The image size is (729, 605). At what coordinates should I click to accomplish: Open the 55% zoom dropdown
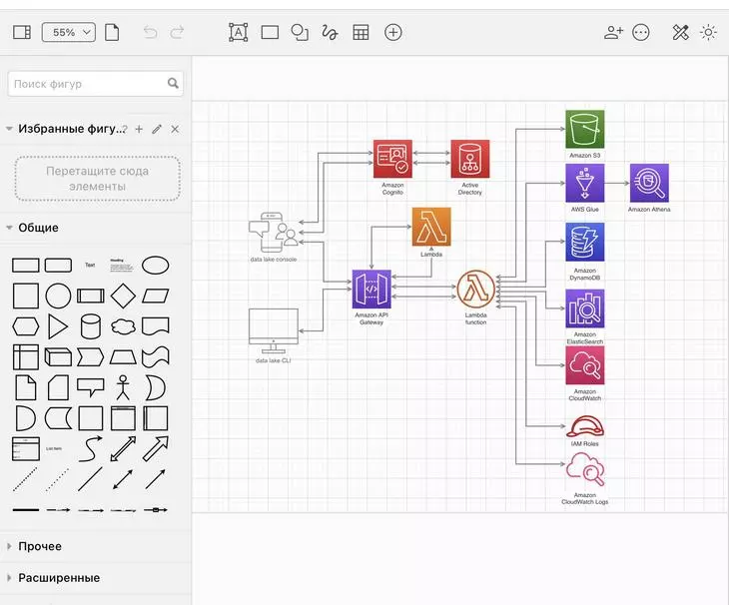69,32
